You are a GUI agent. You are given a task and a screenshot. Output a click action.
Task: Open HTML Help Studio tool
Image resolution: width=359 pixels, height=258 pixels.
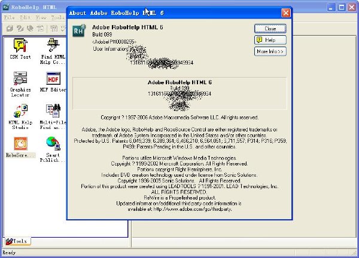[x=20, y=117]
